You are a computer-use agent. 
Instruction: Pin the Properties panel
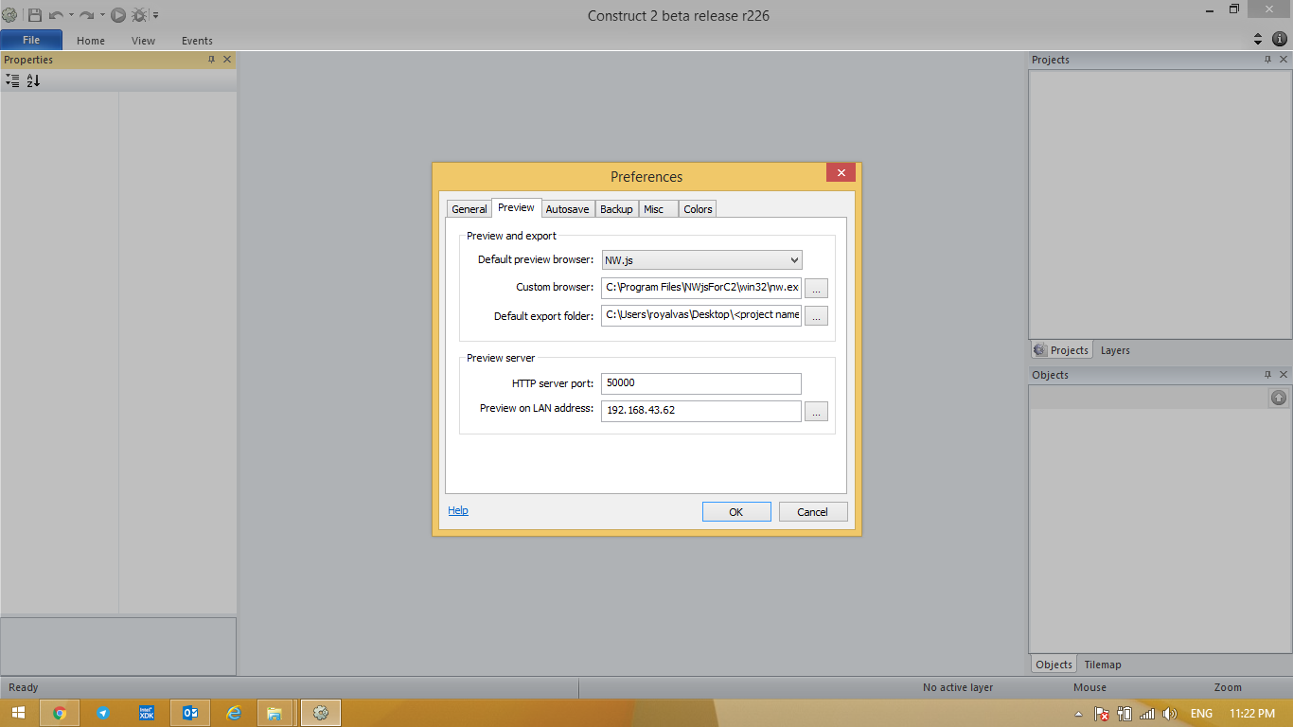click(x=211, y=59)
